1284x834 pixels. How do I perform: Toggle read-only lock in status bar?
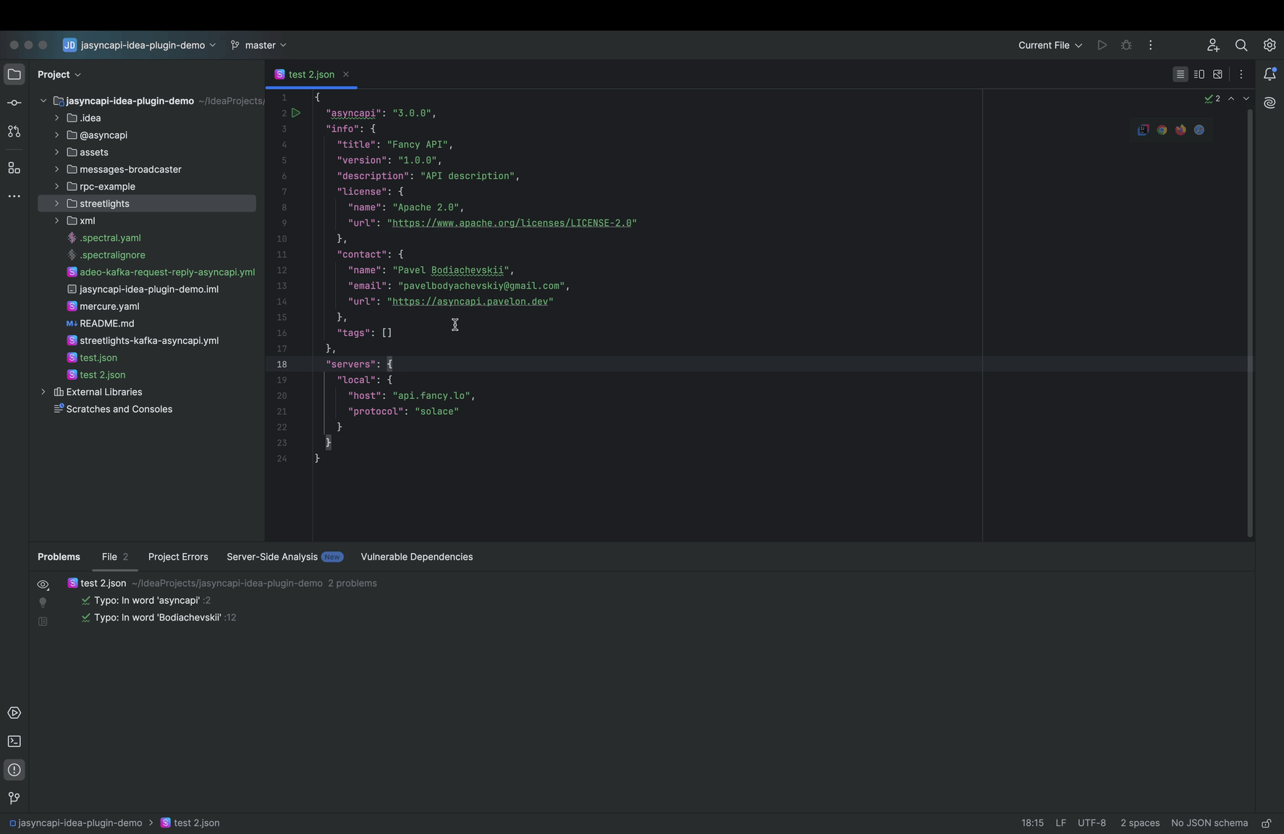(1267, 823)
